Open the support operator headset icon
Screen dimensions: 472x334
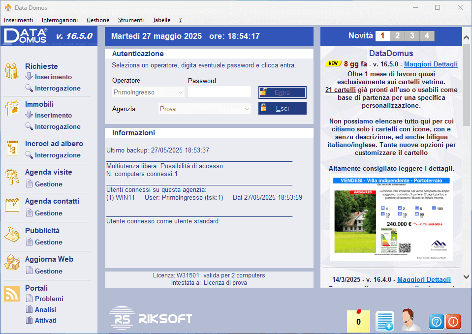[410, 320]
